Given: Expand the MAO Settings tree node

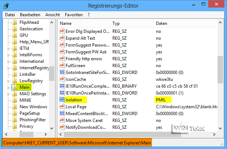Looking at the screenshot, I should click(x=8, y=94).
